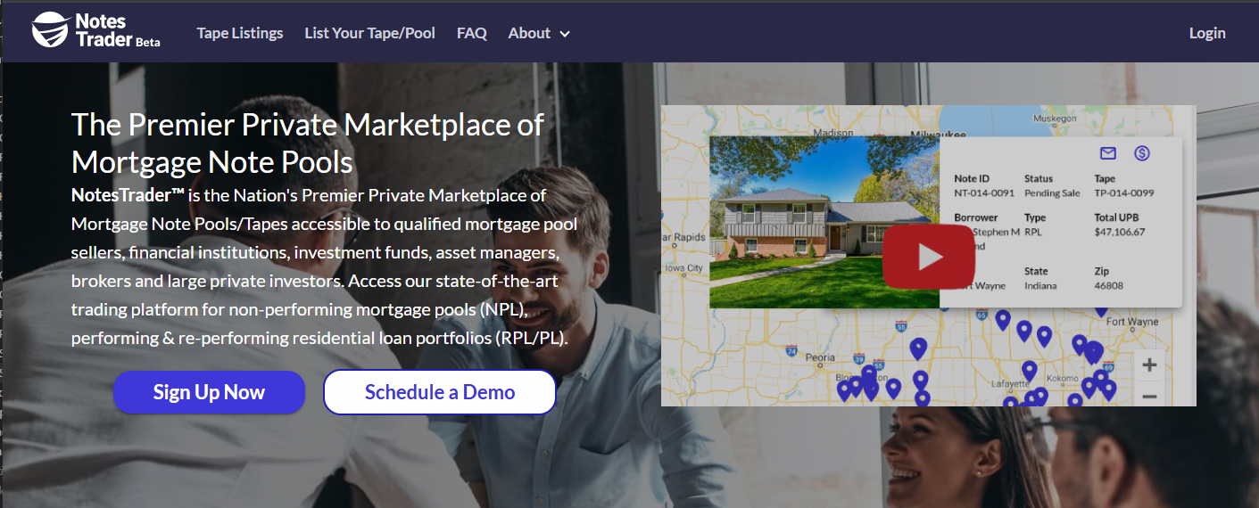Click the Zip value 46808
This screenshot has height=508, width=1259.
[x=1107, y=285]
